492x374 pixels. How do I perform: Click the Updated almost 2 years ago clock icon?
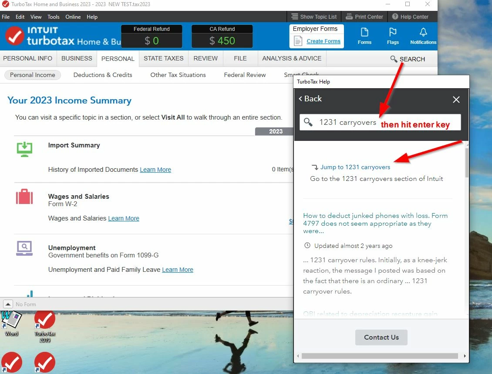307,245
